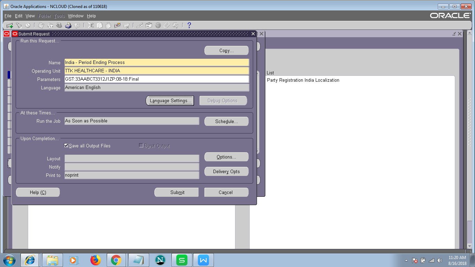Click the Delivery Opts button
Screen dimensions: 475x267
click(x=226, y=171)
